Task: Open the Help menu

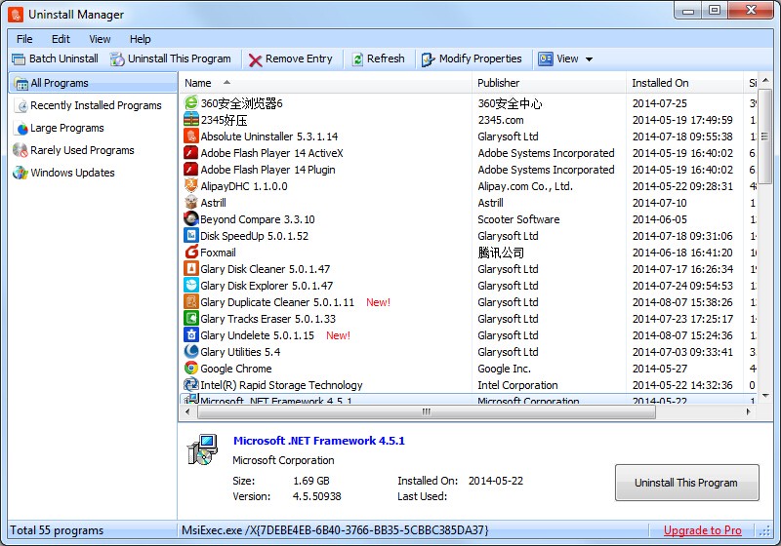Action: pyautogui.click(x=141, y=39)
